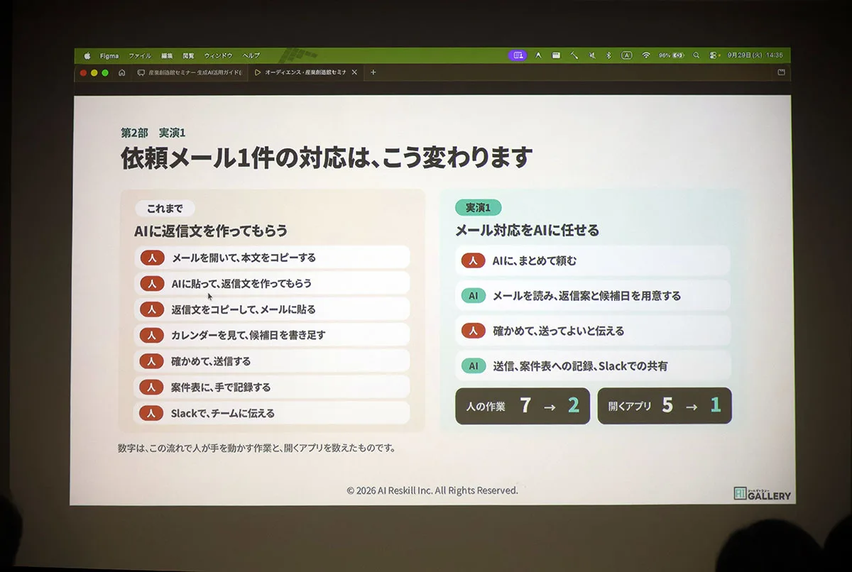Screen dimensions: 852x572
Task: Open a new Figma tab
Action: [373, 72]
